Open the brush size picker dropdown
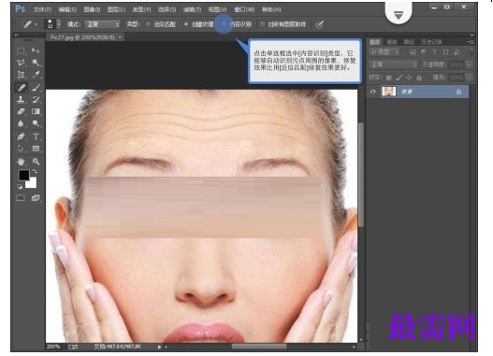This screenshot has height=356, width=493. [x=59, y=24]
